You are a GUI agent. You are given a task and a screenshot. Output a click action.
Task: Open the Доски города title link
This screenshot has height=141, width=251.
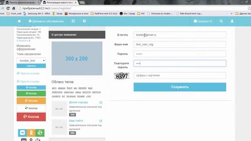click(x=78, y=102)
